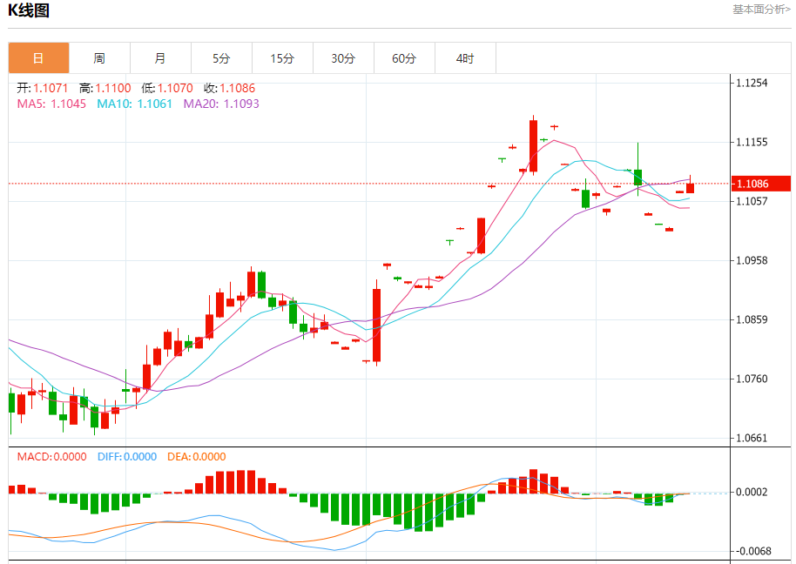Click the MACD value label
This screenshot has width=796, height=564.
point(51,456)
